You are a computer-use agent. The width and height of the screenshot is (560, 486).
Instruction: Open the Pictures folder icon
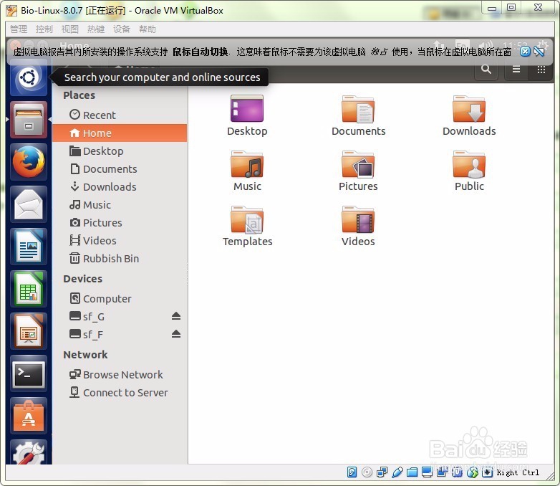pos(358,171)
